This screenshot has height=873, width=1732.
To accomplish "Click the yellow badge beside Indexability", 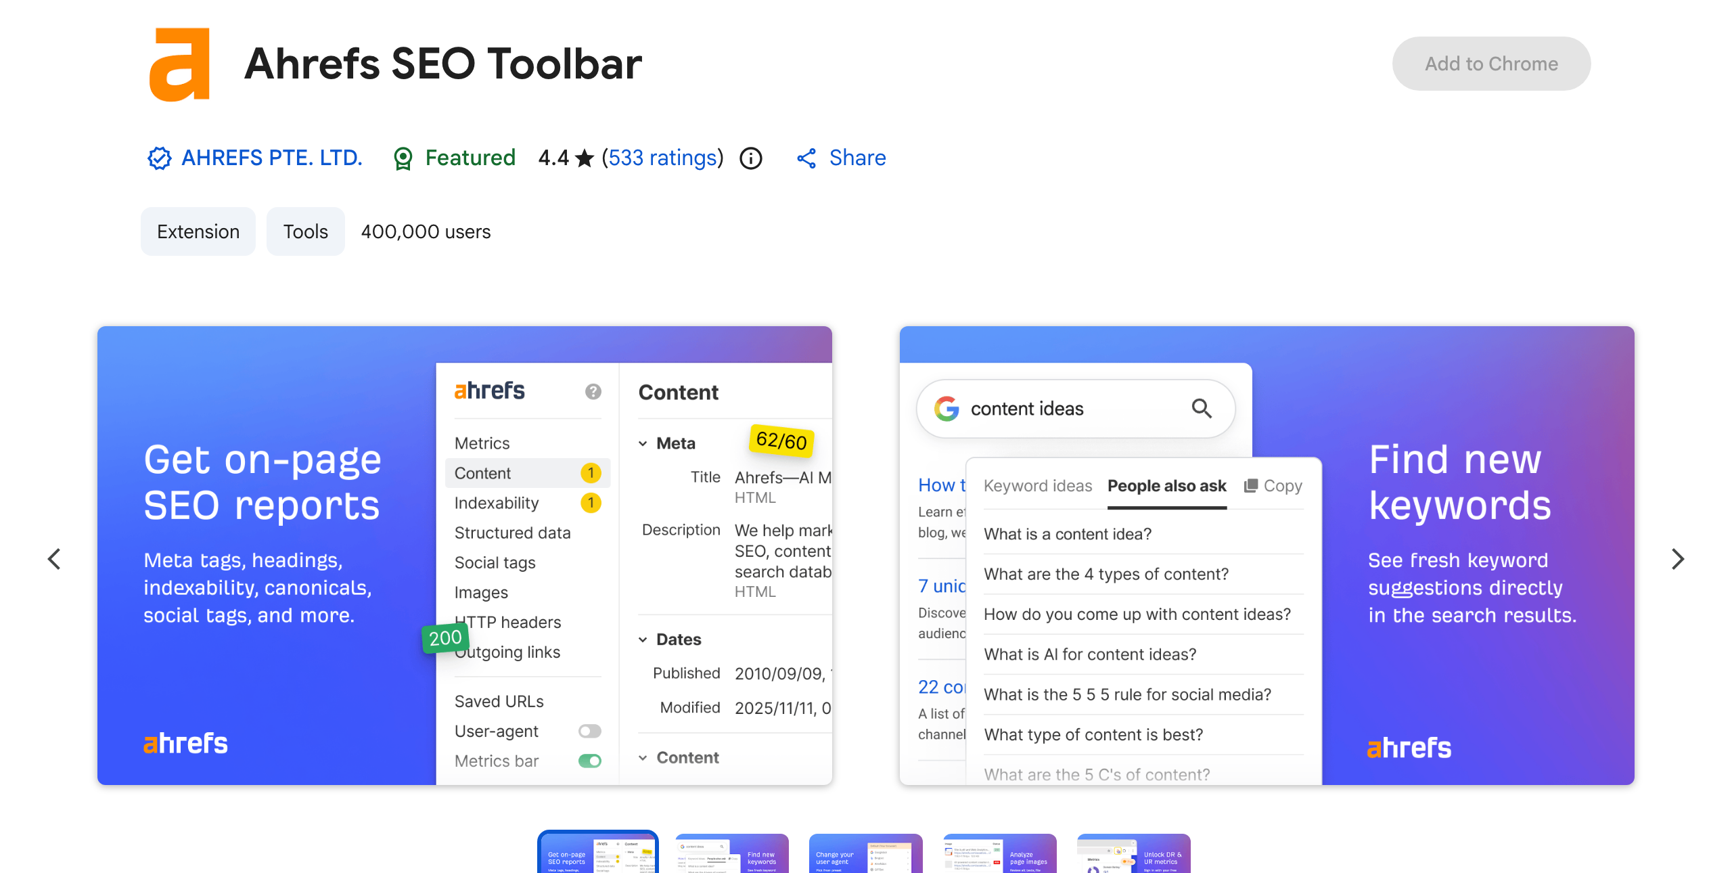I will point(591,502).
